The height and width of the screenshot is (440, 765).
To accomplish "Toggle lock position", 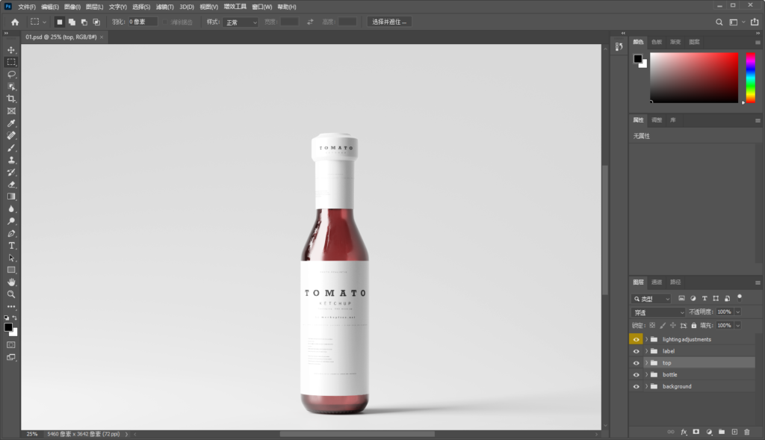I will pyautogui.click(x=673, y=326).
